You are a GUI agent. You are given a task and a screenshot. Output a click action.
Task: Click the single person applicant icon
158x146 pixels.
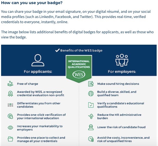(x=38, y=60)
